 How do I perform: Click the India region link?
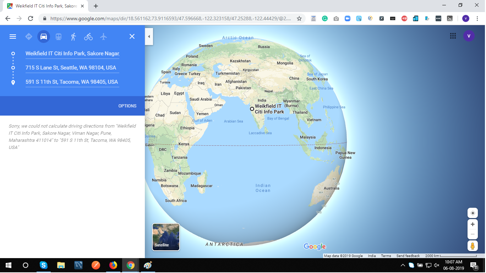click(372, 256)
